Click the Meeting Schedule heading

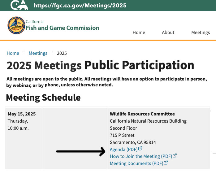(43, 98)
